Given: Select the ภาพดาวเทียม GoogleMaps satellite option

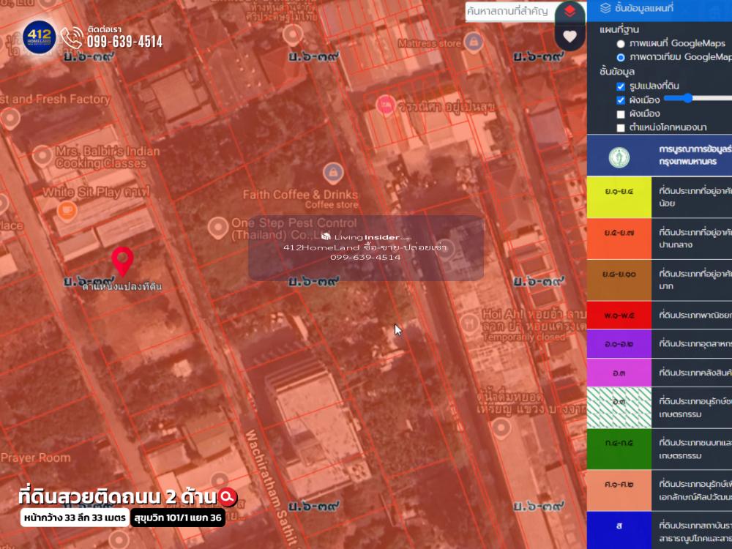Looking at the screenshot, I should [x=621, y=57].
